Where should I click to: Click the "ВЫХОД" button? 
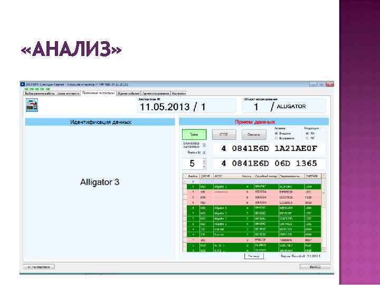[315, 267]
